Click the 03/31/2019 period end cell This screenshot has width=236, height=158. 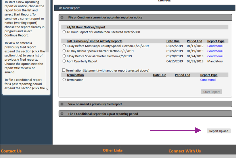tap(195, 61)
